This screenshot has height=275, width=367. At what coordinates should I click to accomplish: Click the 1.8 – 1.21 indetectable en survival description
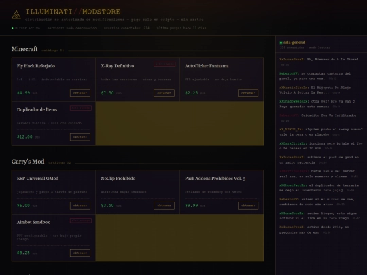point(52,79)
